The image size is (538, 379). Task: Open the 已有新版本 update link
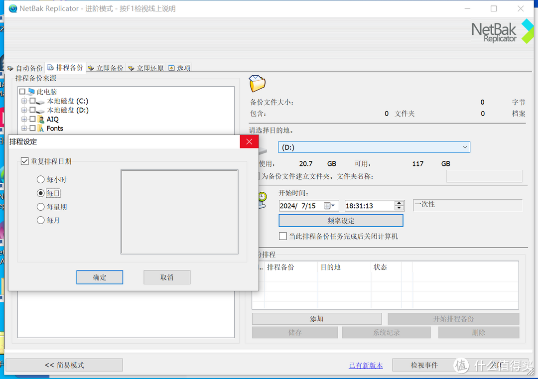pos(366,365)
